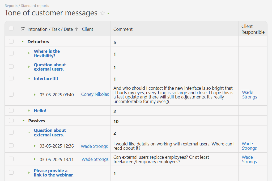Collapse 'Question about external users' under Passives
The image size is (272, 181).
tap(29, 132)
